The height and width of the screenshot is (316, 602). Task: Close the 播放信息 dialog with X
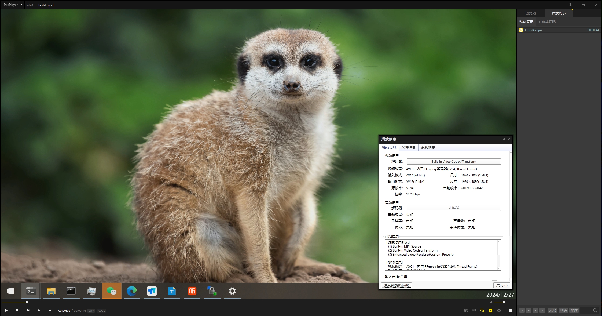(x=509, y=139)
